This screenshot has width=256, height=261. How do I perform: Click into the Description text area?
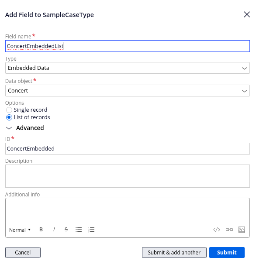pos(128,176)
